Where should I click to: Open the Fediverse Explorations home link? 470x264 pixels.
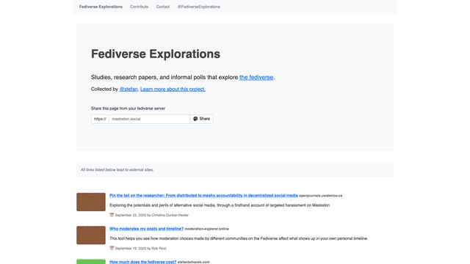pos(101,7)
